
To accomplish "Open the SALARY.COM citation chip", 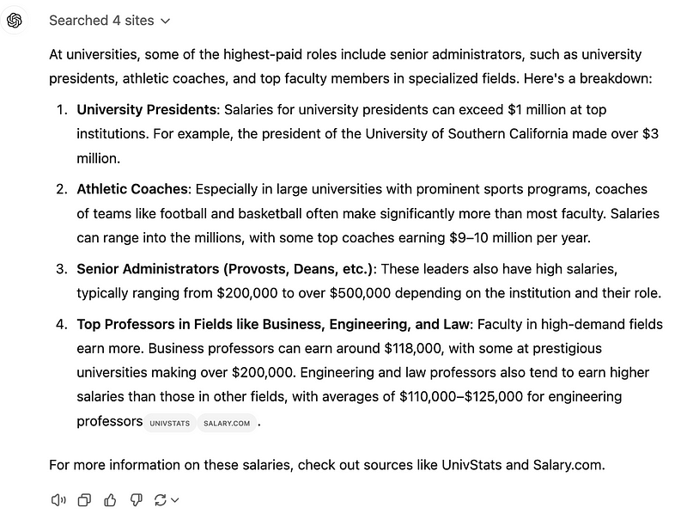I will pos(226,423).
